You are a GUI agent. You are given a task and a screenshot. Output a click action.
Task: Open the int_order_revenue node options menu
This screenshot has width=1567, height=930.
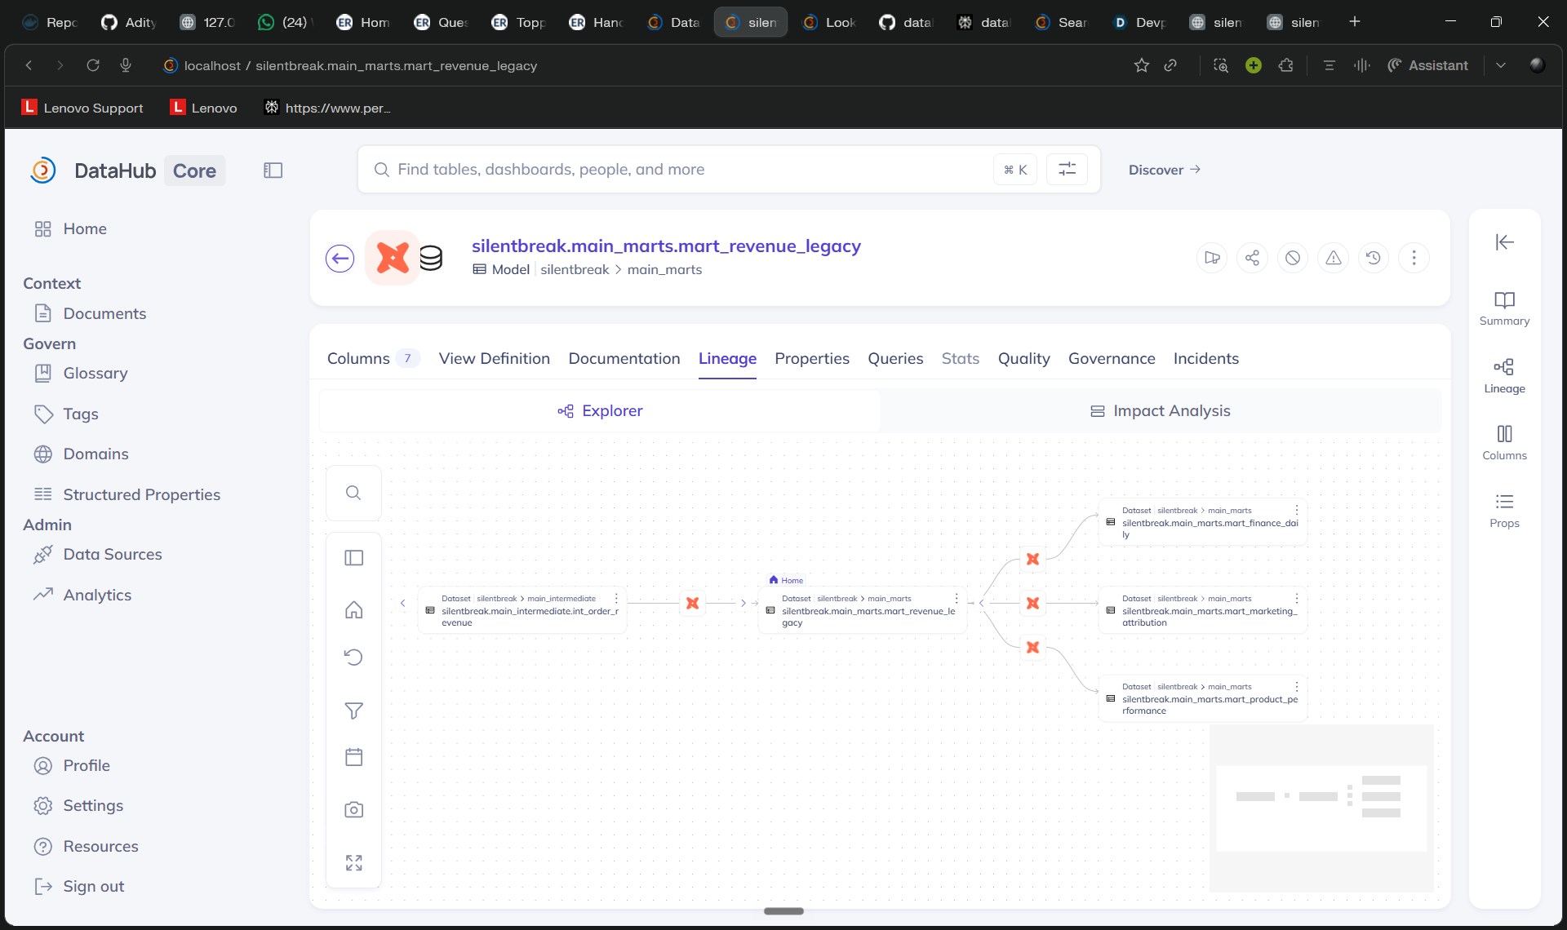(x=616, y=599)
